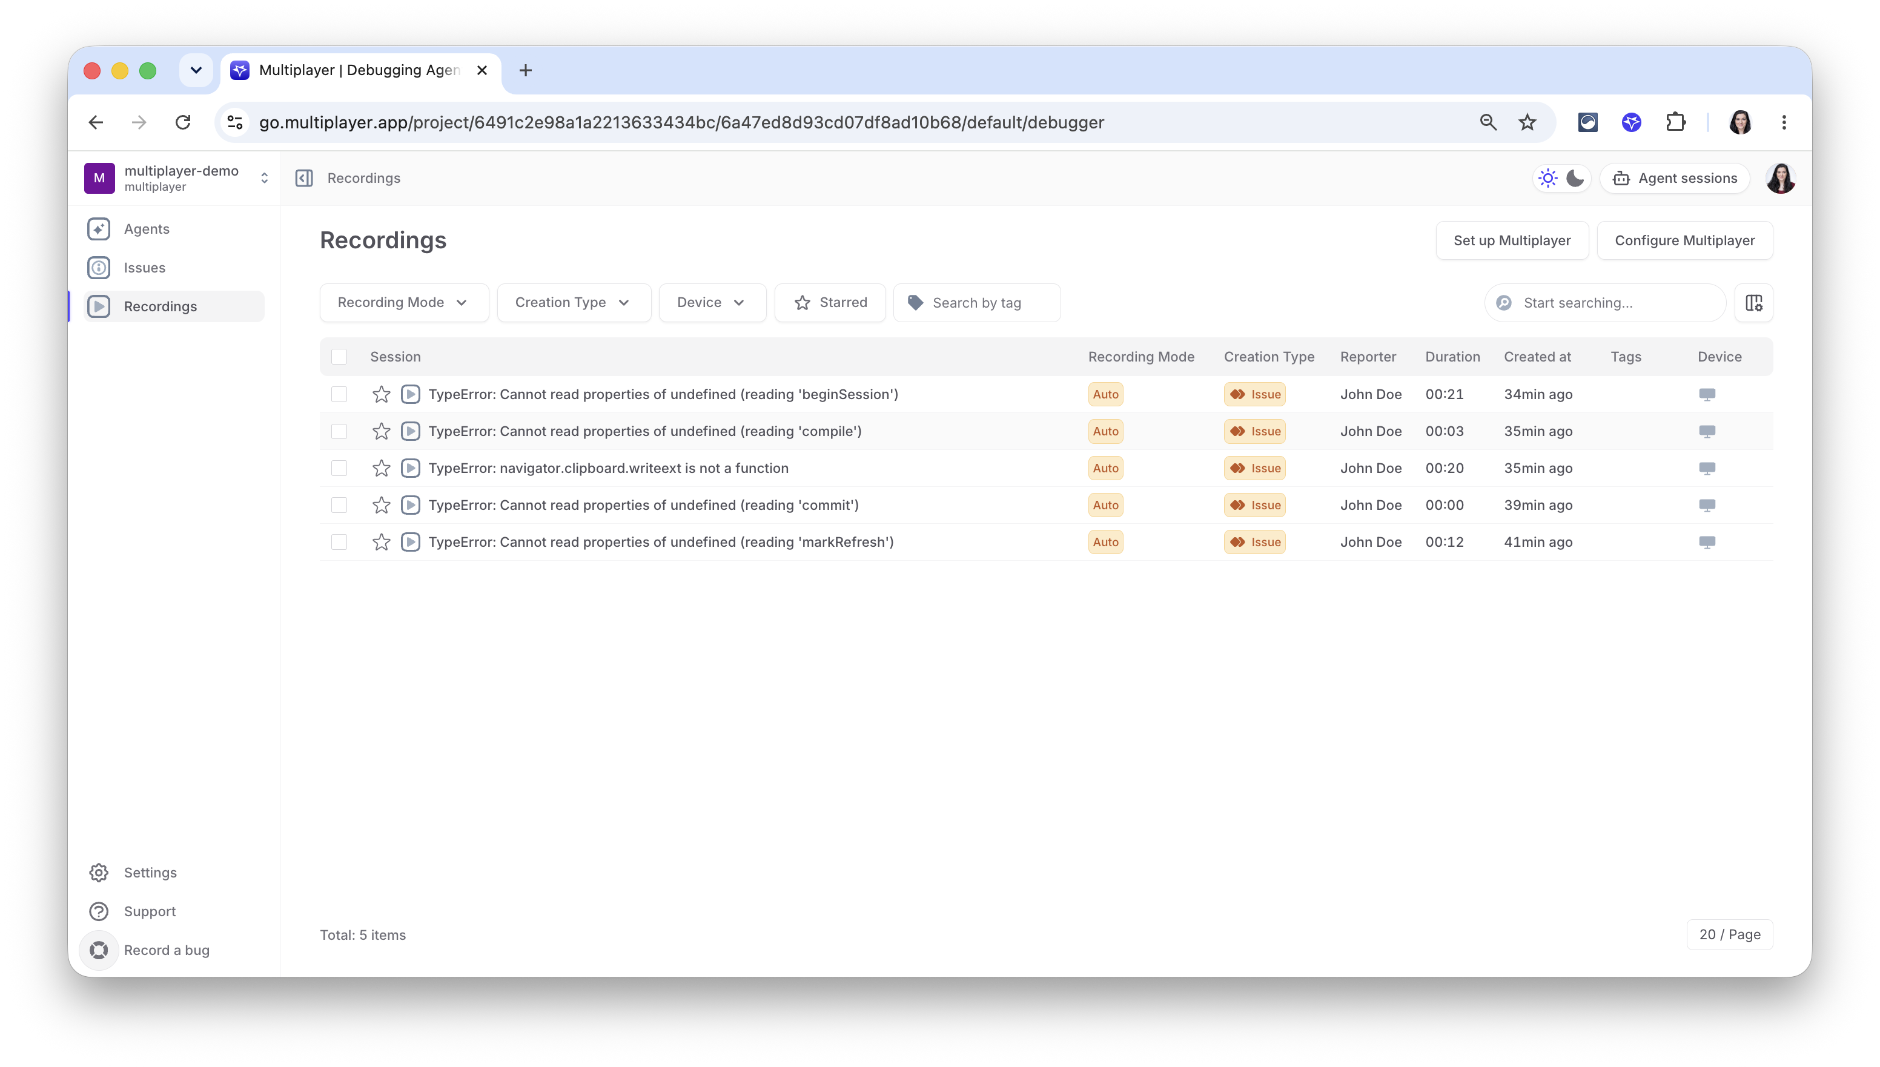Star the 'beginSession' recording

coord(381,394)
